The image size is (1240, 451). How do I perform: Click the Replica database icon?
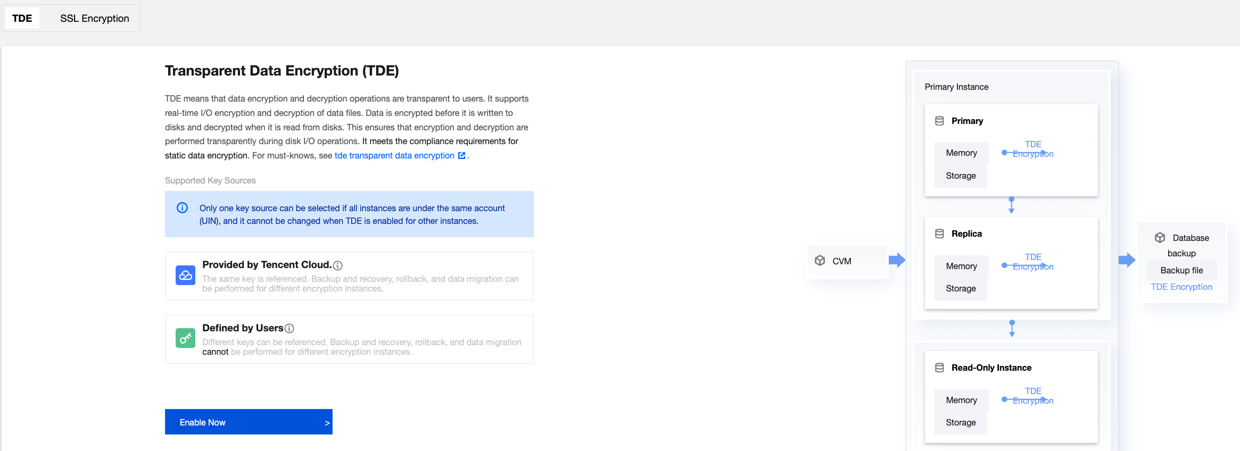click(939, 233)
